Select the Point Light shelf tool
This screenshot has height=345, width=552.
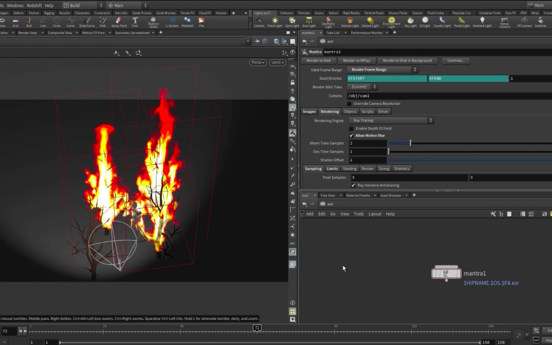point(275,22)
